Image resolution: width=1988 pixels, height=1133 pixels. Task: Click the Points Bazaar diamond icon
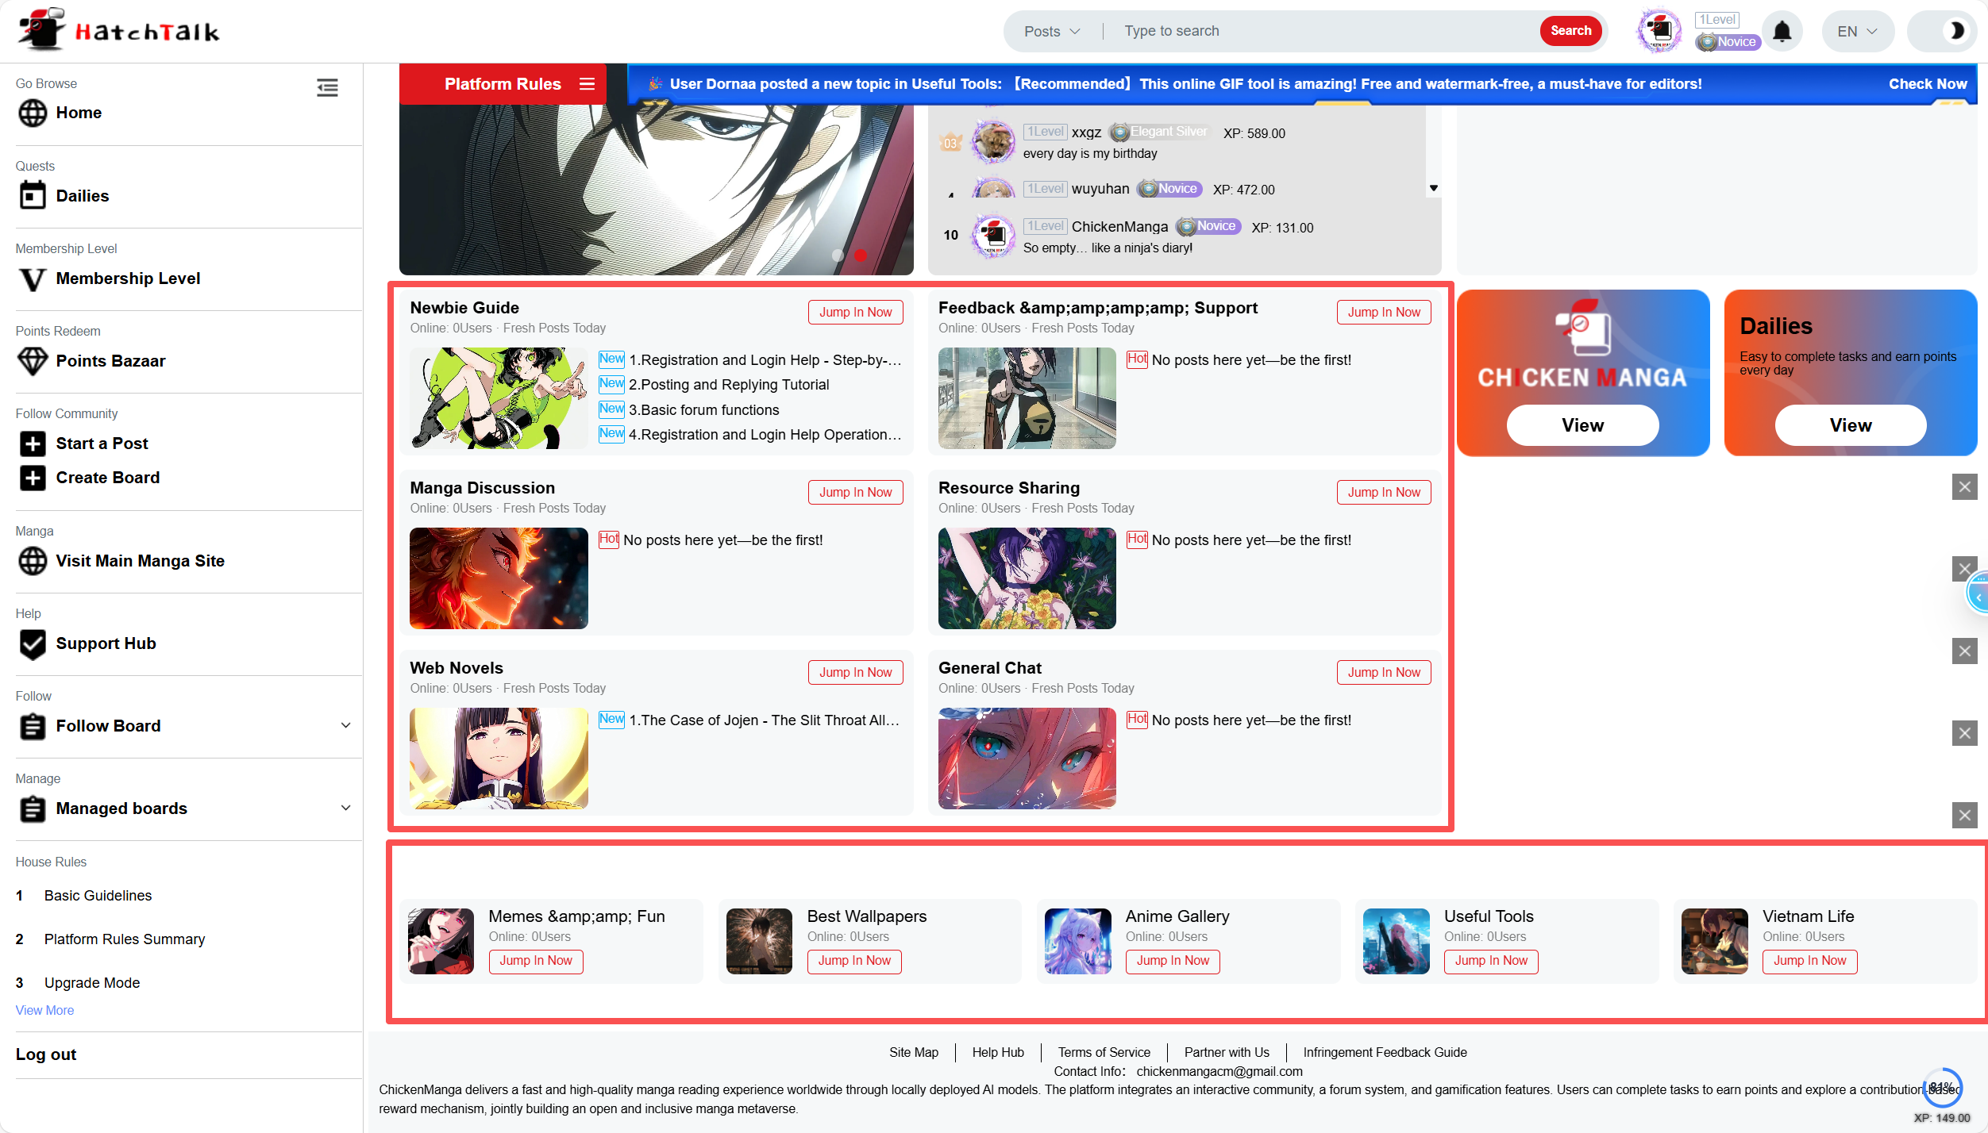(33, 361)
